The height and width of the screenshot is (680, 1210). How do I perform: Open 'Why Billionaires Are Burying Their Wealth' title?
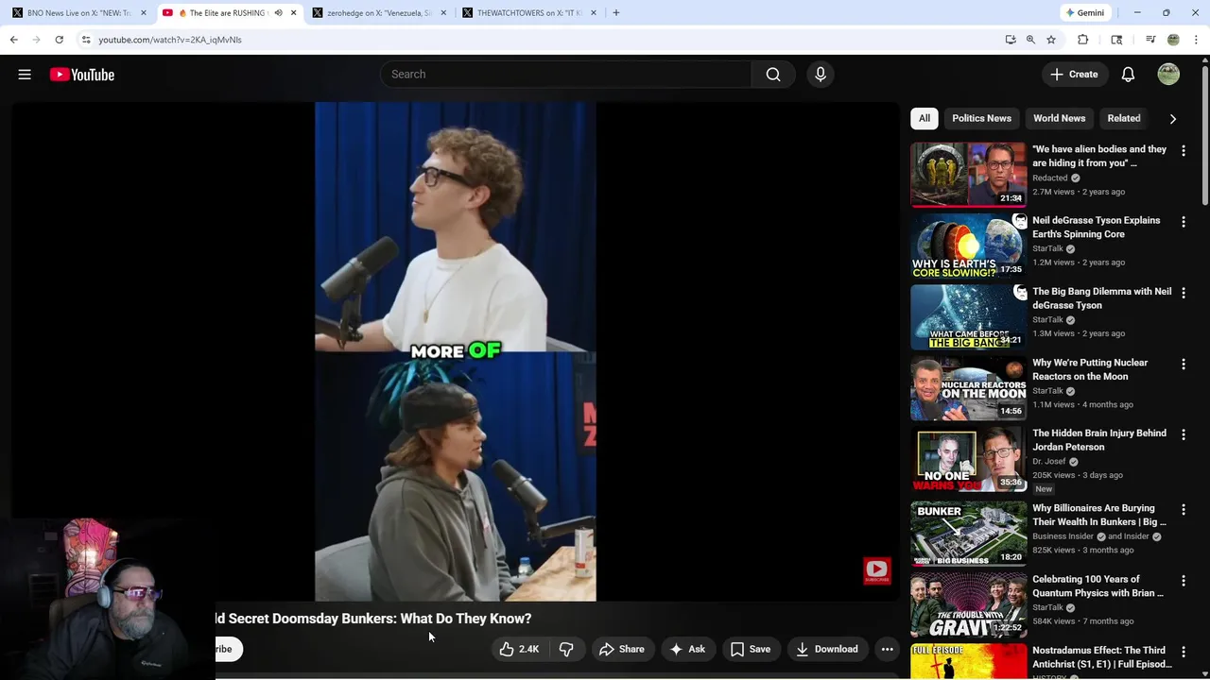point(1099,515)
